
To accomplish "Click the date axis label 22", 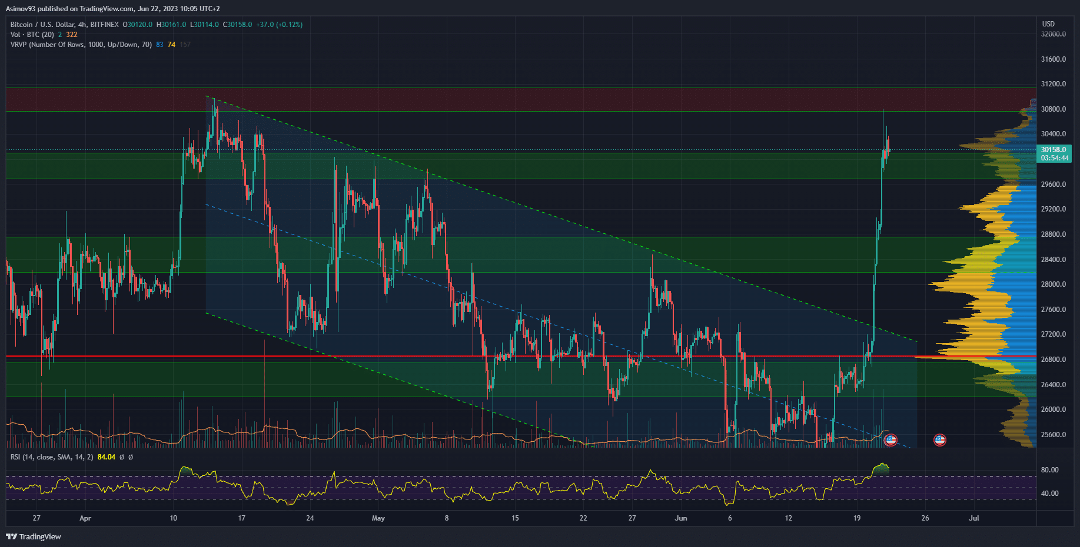I will 583,518.
